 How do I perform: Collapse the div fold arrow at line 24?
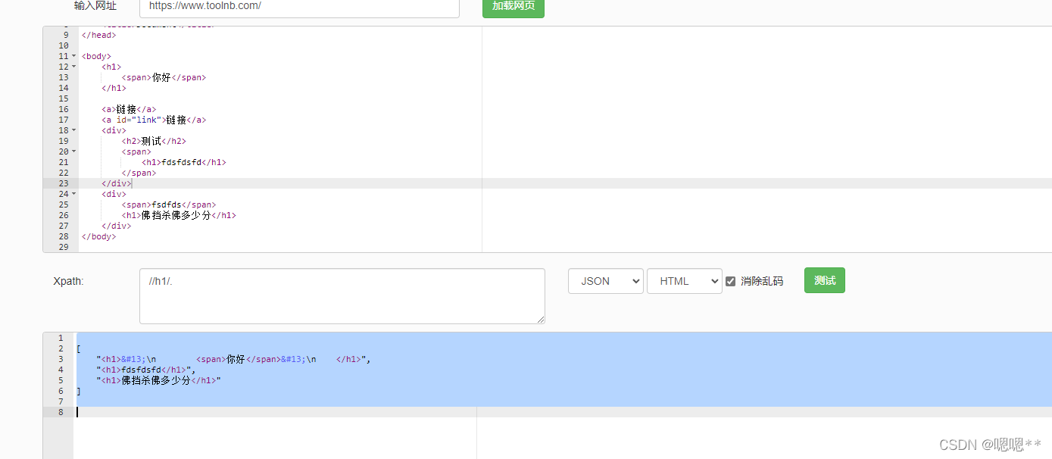click(73, 194)
